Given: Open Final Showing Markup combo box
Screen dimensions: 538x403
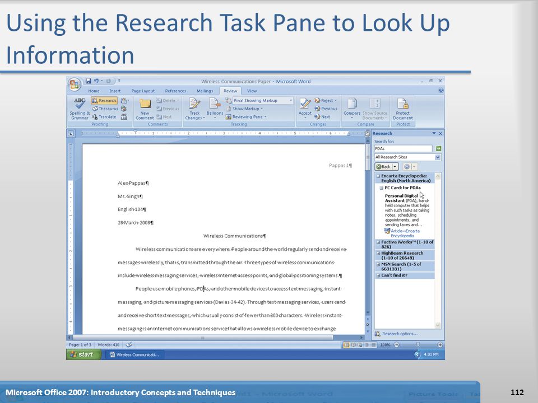Looking at the screenshot, I should pos(263,100).
